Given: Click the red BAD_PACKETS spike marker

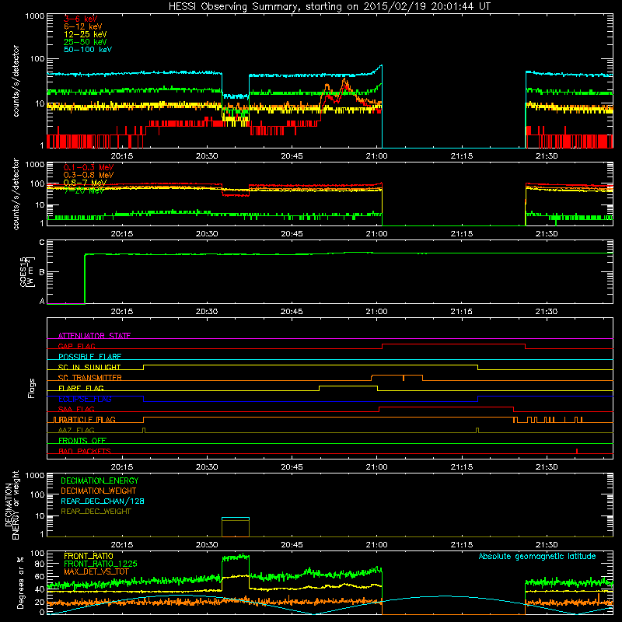Looking at the screenshot, I should 577,451.
